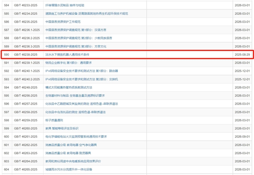Click title link for GB/T 46233-2025
Viewport: 254px width, 175px height.
point(67,5)
